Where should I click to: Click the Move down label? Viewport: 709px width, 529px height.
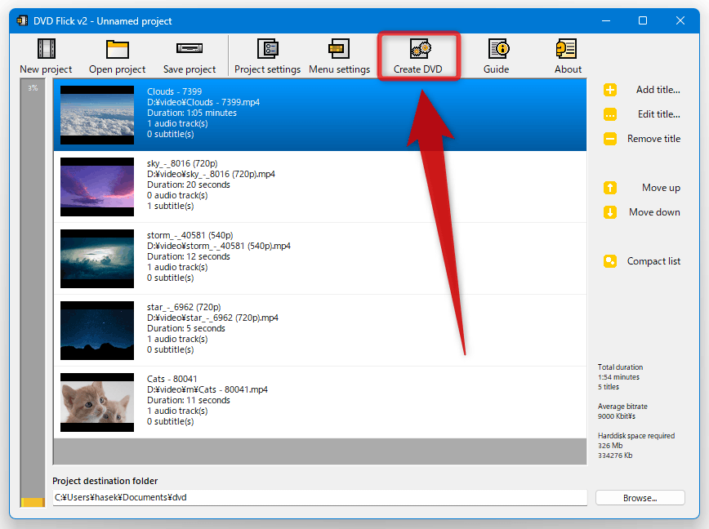click(x=654, y=212)
